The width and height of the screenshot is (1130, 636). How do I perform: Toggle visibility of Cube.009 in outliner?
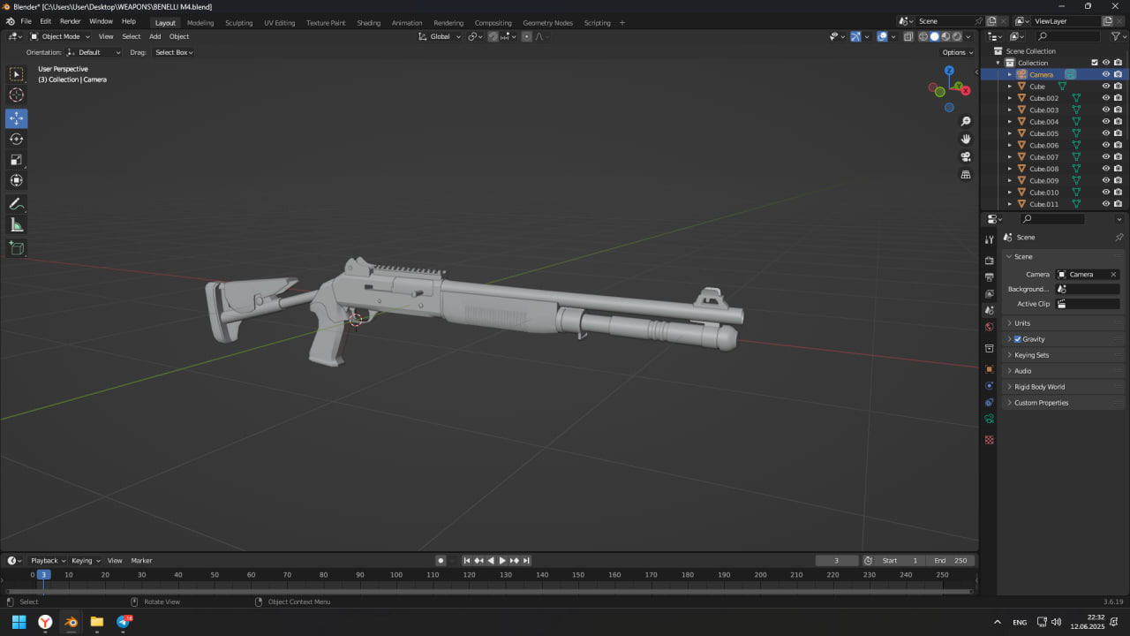1105,181
